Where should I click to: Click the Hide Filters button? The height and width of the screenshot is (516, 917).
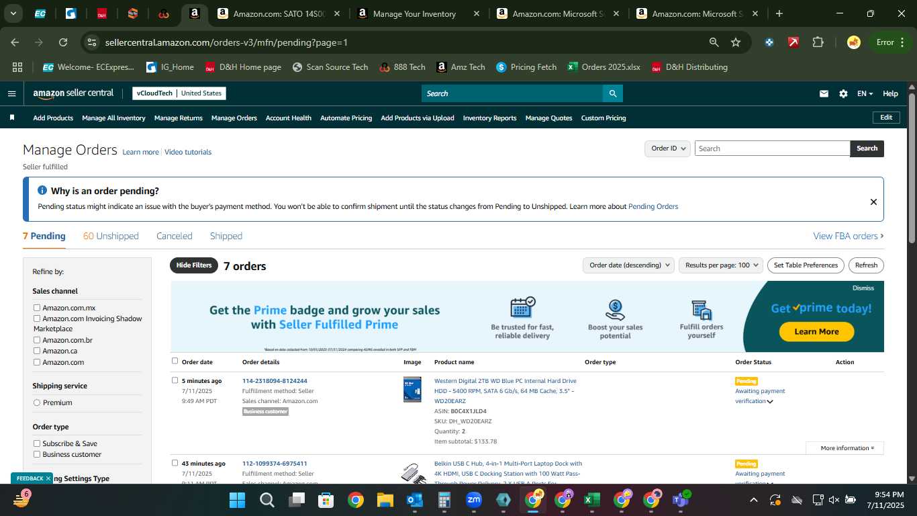tap(194, 265)
